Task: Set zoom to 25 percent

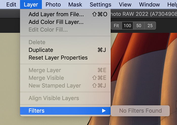Action: point(150,26)
